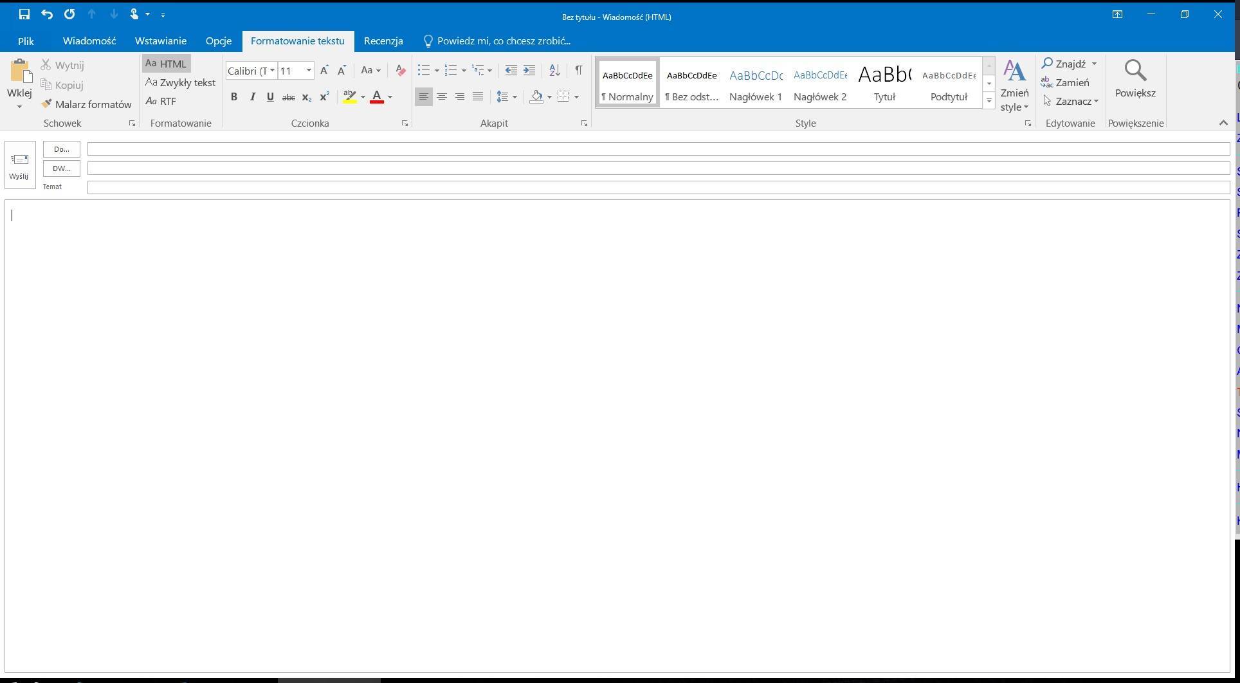Undo the last action in the quick access toolbar

click(47, 14)
